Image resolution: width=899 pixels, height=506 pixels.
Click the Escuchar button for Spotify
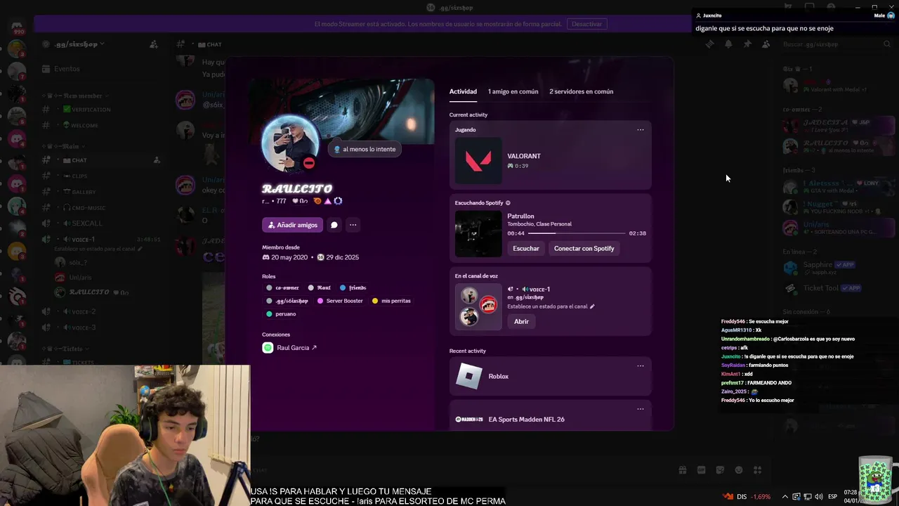[526, 248]
